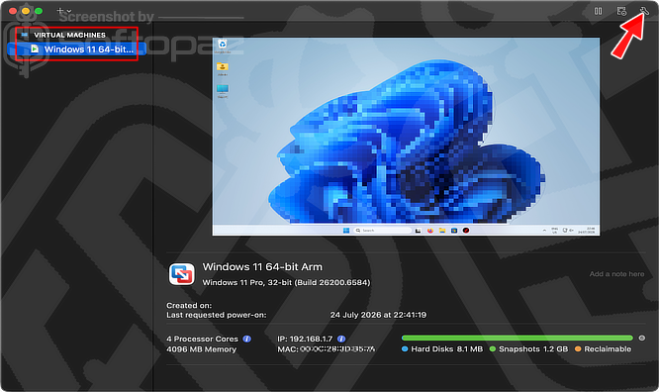Click the Microsoft Store icon in the VM preview taskbar
659x392 pixels.
(x=454, y=230)
